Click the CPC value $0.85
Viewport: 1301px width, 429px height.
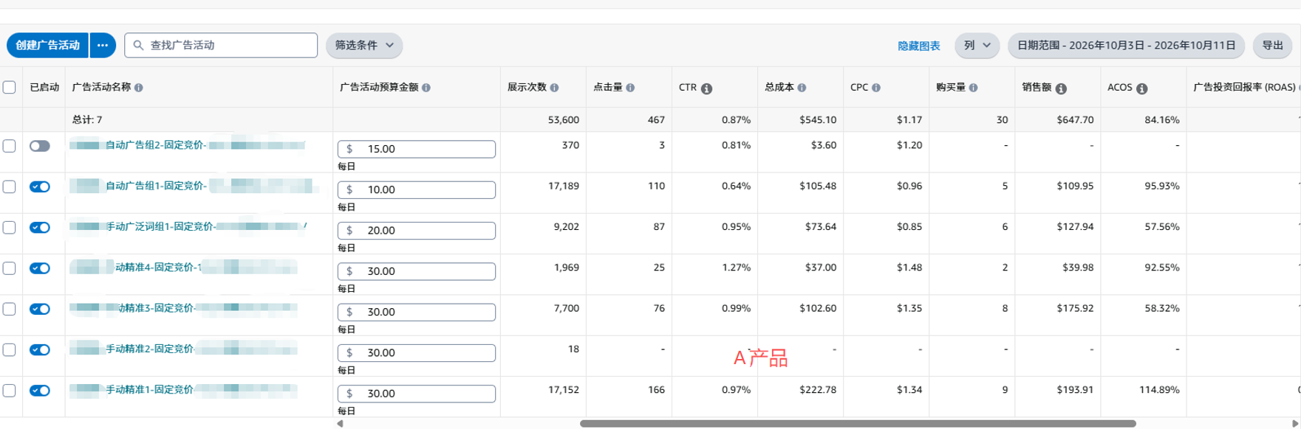[909, 227]
